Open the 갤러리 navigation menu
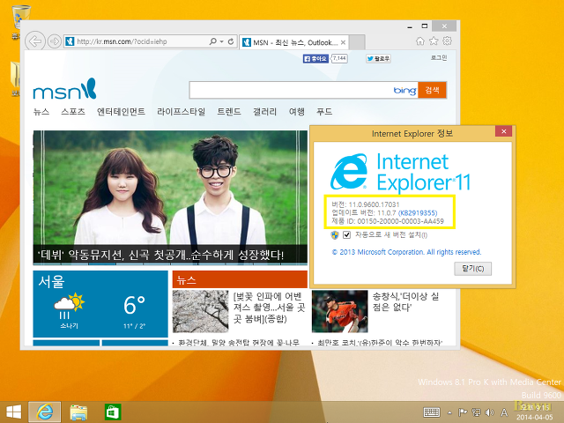The image size is (564, 423). tap(264, 112)
